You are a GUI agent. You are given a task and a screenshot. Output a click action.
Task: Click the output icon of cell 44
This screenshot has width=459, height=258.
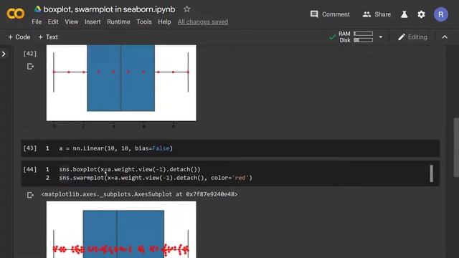click(x=30, y=195)
